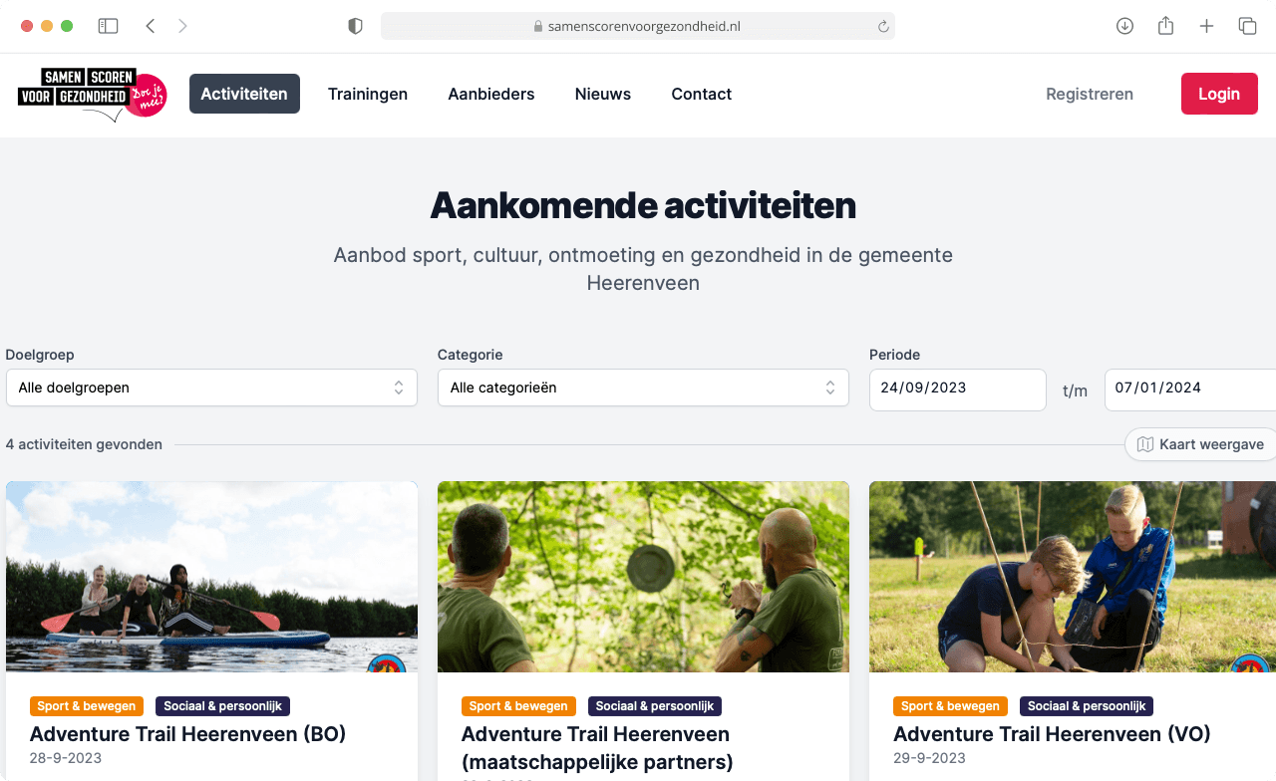The width and height of the screenshot is (1276, 781).
Task: Click Samen Scoren voor Gezondheid logo
Action: click(x=92, y=95)
